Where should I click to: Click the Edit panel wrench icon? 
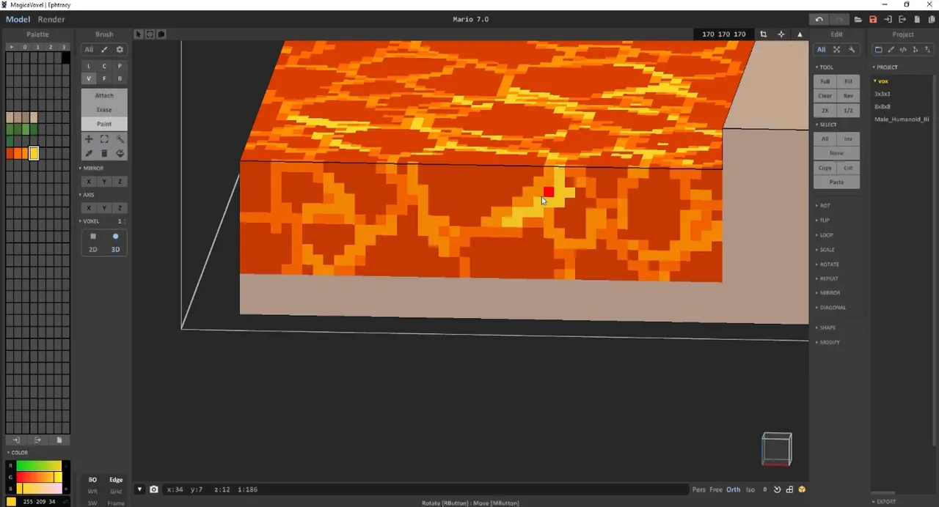[852, 50]
